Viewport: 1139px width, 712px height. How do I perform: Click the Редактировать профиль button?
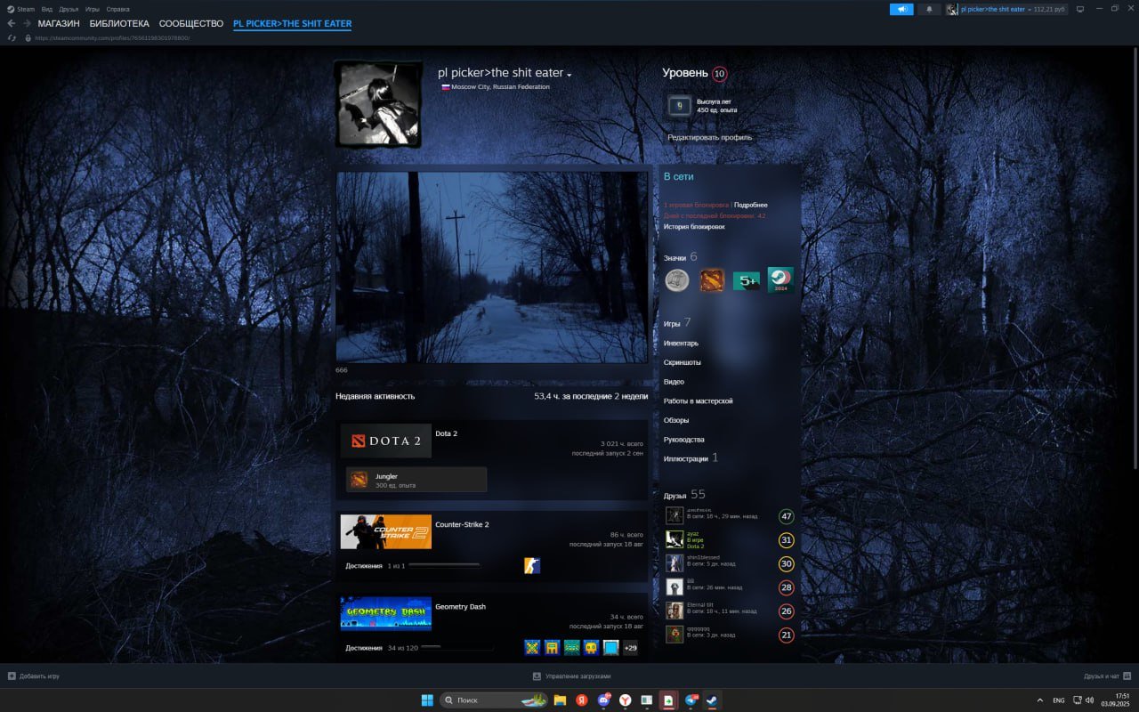coord(709,137)
